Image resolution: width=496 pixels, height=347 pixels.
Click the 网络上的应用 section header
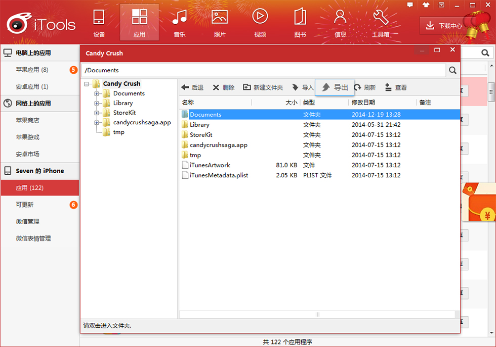40,103
